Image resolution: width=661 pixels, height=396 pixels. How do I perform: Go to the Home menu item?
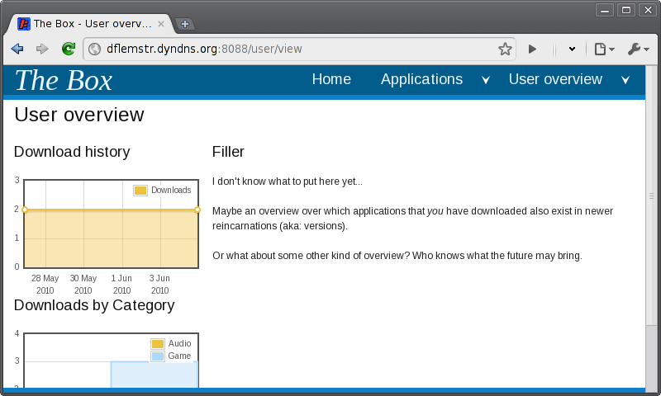click(x=330, y=79)
